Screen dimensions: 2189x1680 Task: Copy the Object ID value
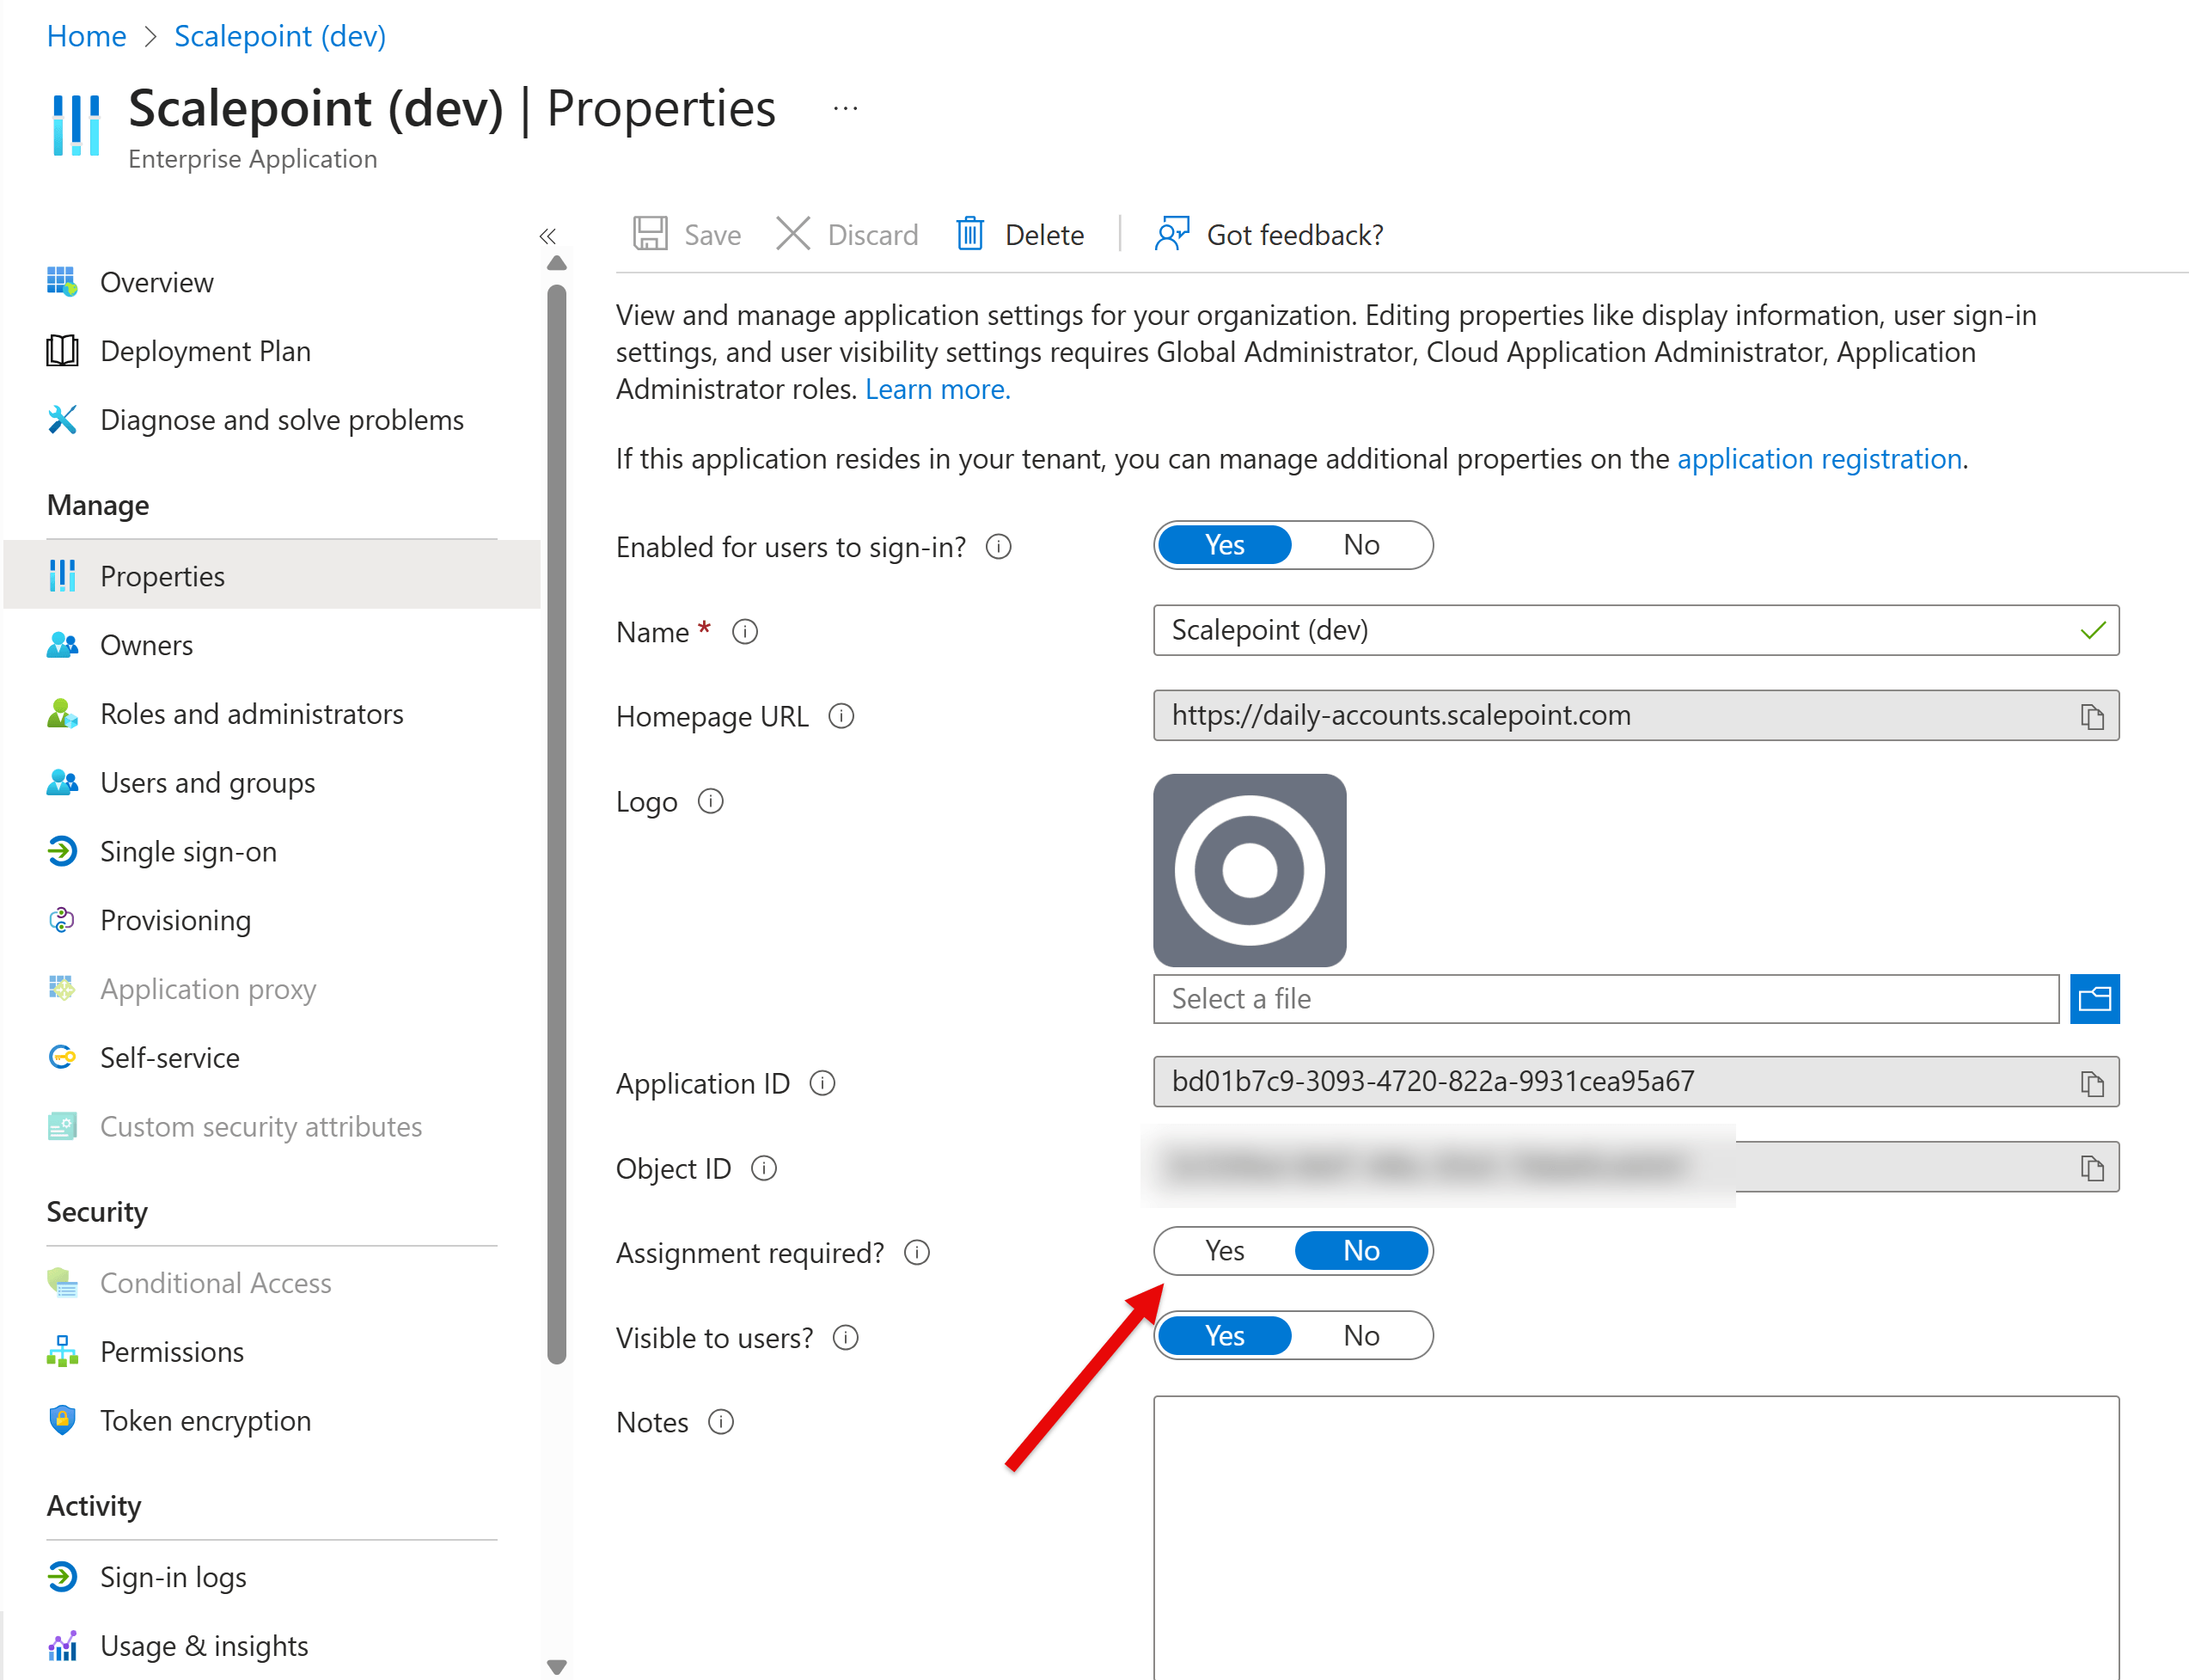(x=2092, y=1167)
